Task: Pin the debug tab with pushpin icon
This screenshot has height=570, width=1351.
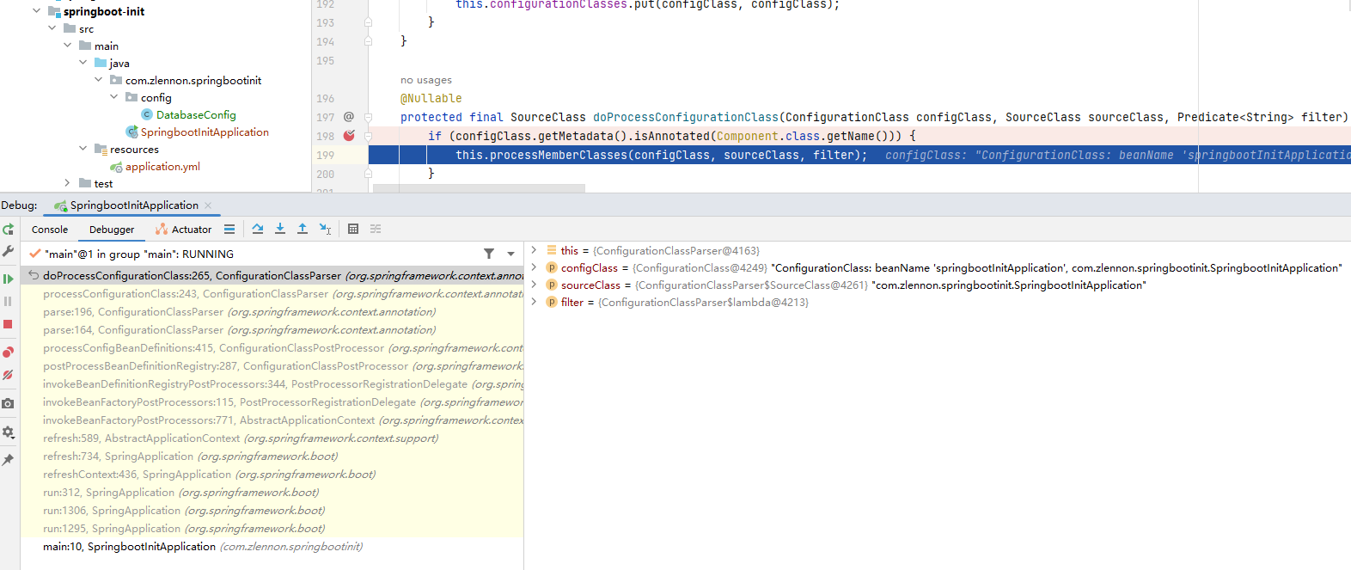Action: tap(8, 460)
